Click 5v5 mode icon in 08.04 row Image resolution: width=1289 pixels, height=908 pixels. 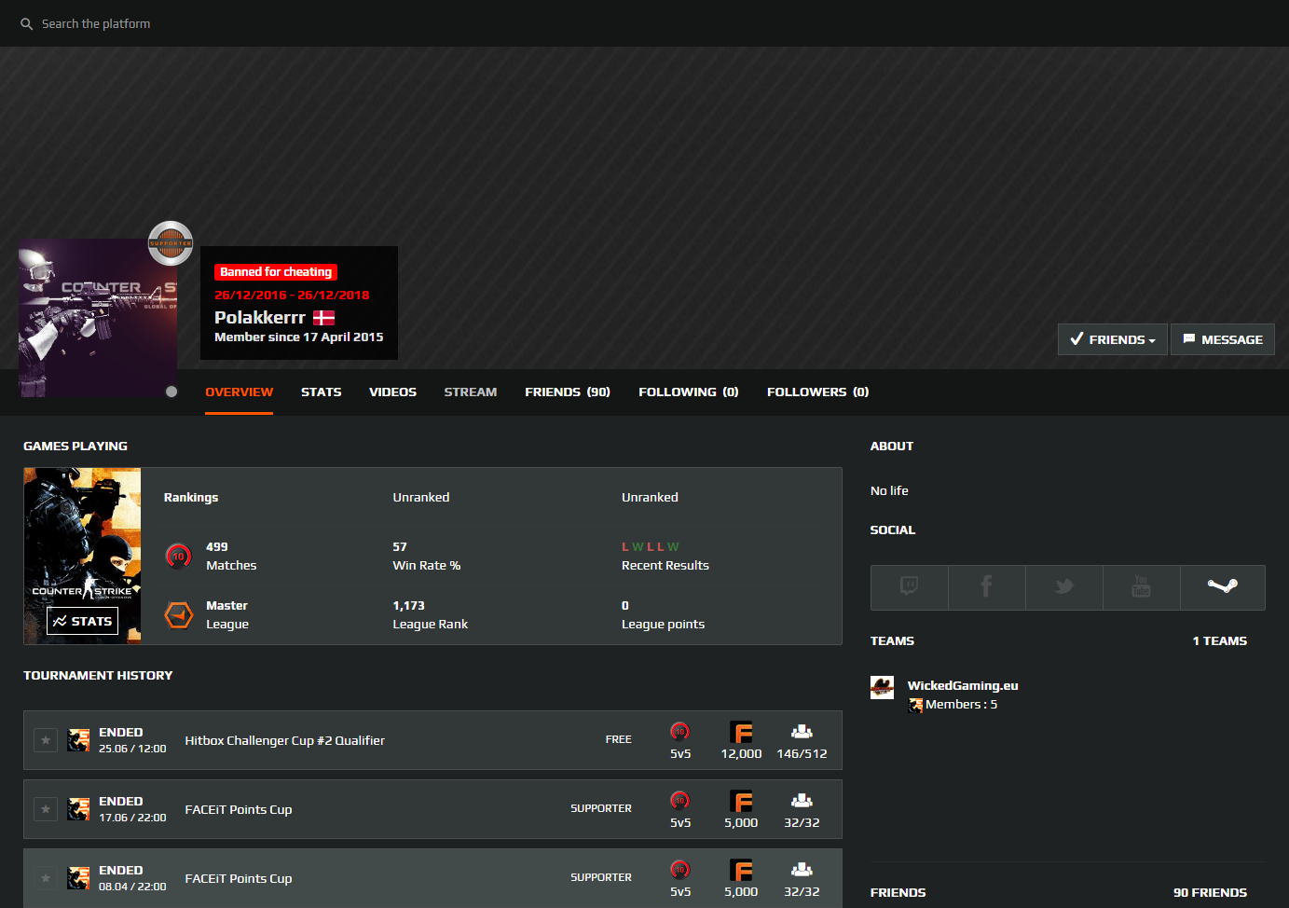[x=680, y=870]
